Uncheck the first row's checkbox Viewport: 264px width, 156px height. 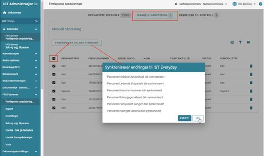[x=54, y=66]
